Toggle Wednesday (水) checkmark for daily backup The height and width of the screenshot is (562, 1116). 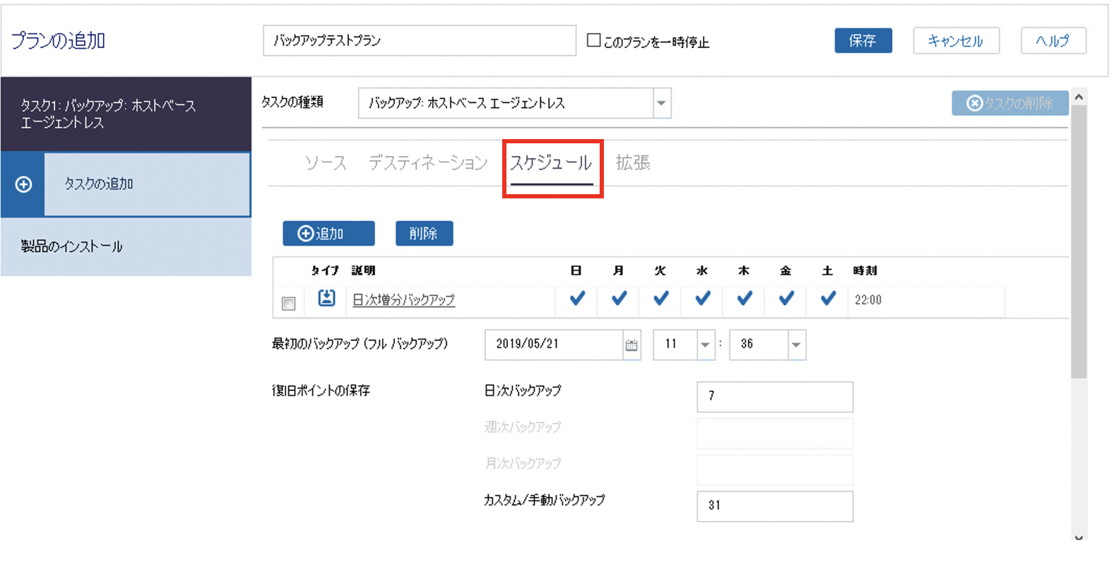click(x=703, y=299)
